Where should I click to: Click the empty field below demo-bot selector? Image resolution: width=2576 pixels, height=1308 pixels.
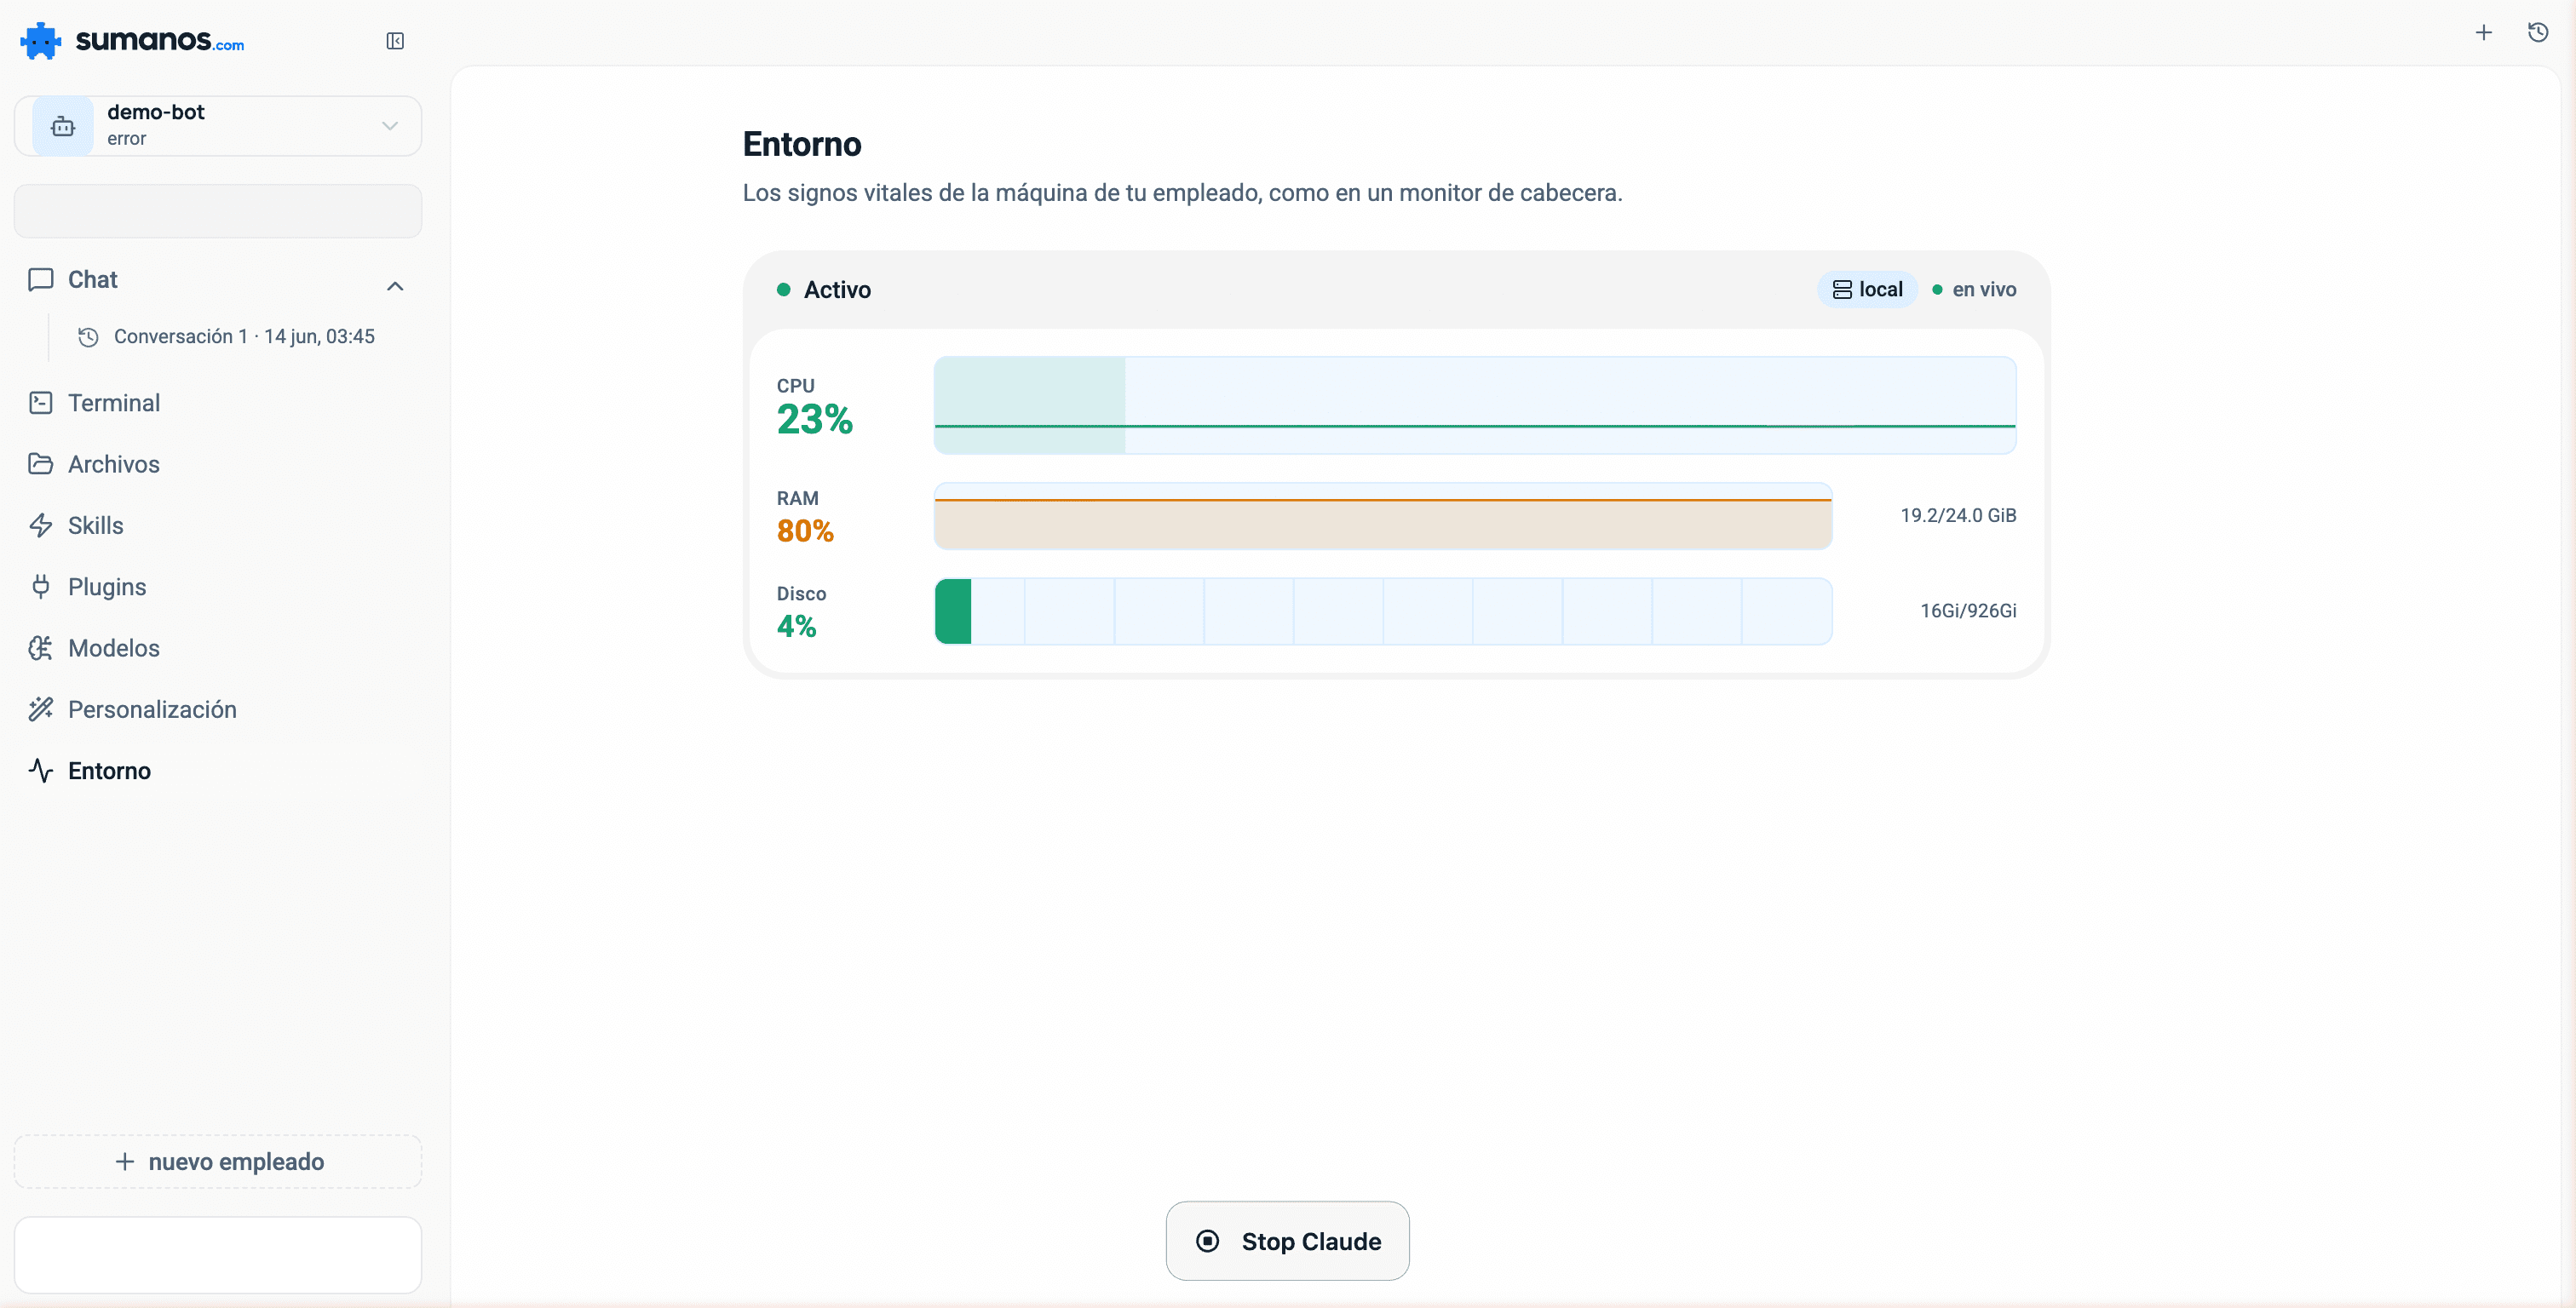point(218,211)
